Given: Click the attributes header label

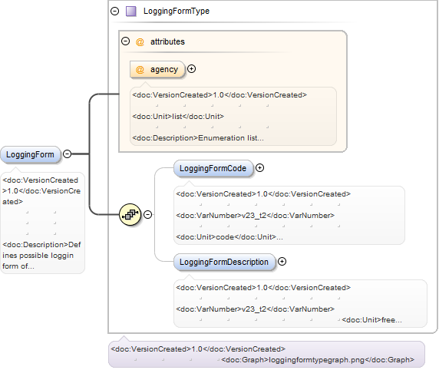Looking at the screenshot, I should (168, 41).
